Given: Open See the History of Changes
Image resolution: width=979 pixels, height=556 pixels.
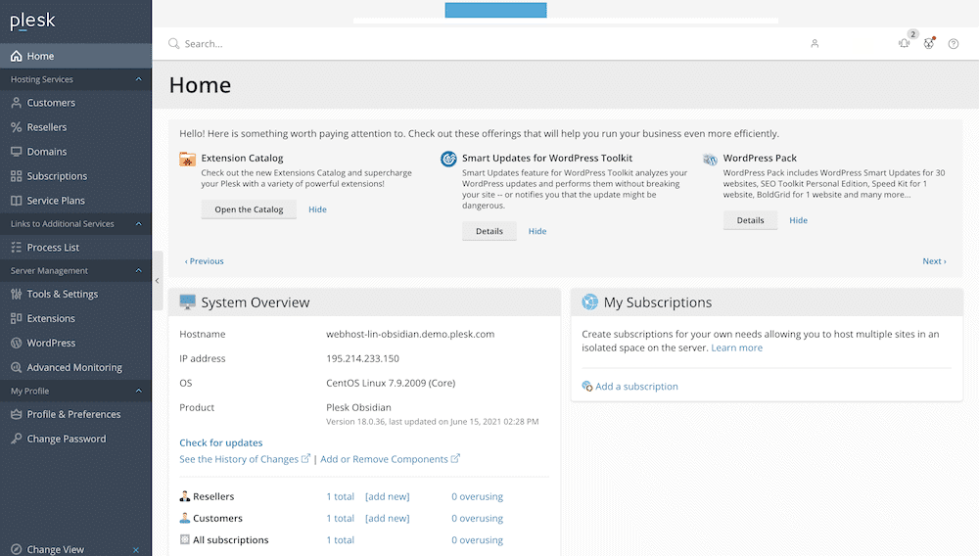Looking at the screenshot, I should tap(244, 459).
